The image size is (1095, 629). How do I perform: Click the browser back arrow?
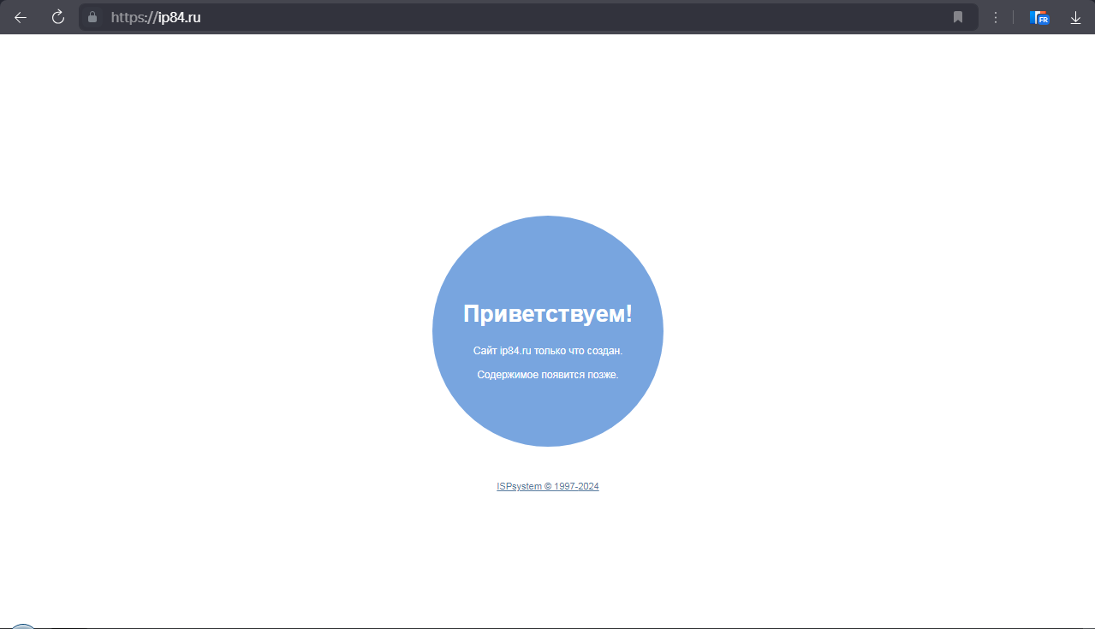[21, 17]
